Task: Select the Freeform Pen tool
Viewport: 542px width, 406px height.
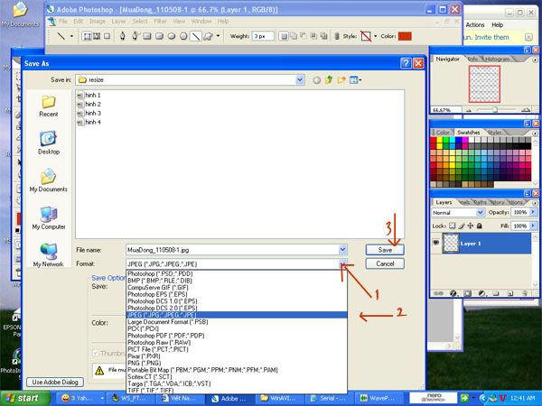Action: [x=135, y=36]
